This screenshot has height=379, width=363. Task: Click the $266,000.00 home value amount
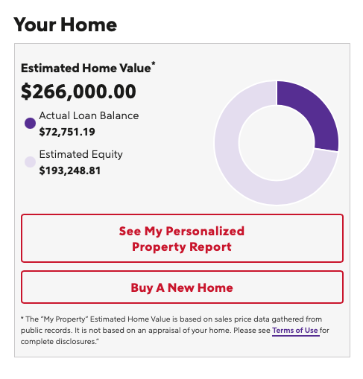tap(78, 92)
